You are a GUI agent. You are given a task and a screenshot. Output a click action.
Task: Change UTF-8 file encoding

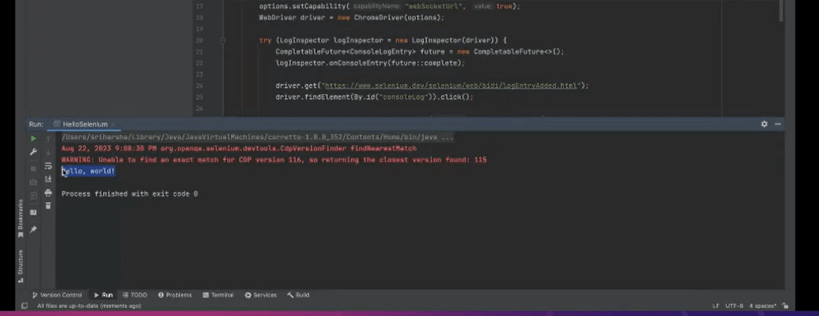[x=734, y=306]
